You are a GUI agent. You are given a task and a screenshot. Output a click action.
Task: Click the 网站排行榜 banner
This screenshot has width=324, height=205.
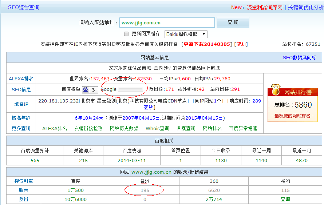tap(293, 92)
